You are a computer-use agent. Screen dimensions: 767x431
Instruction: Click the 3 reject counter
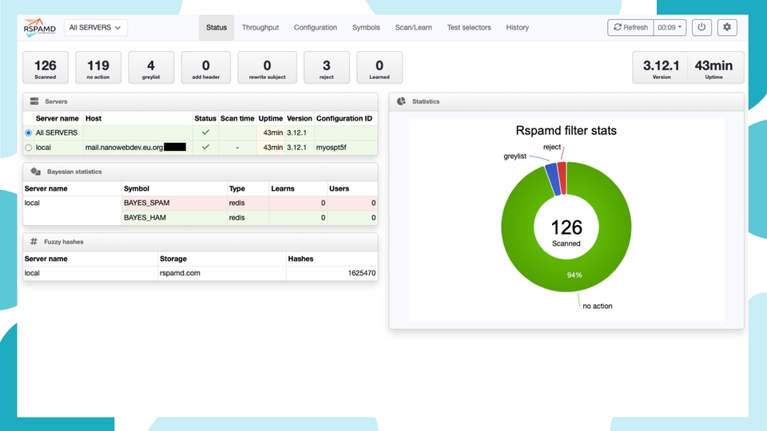pos(327,67)
